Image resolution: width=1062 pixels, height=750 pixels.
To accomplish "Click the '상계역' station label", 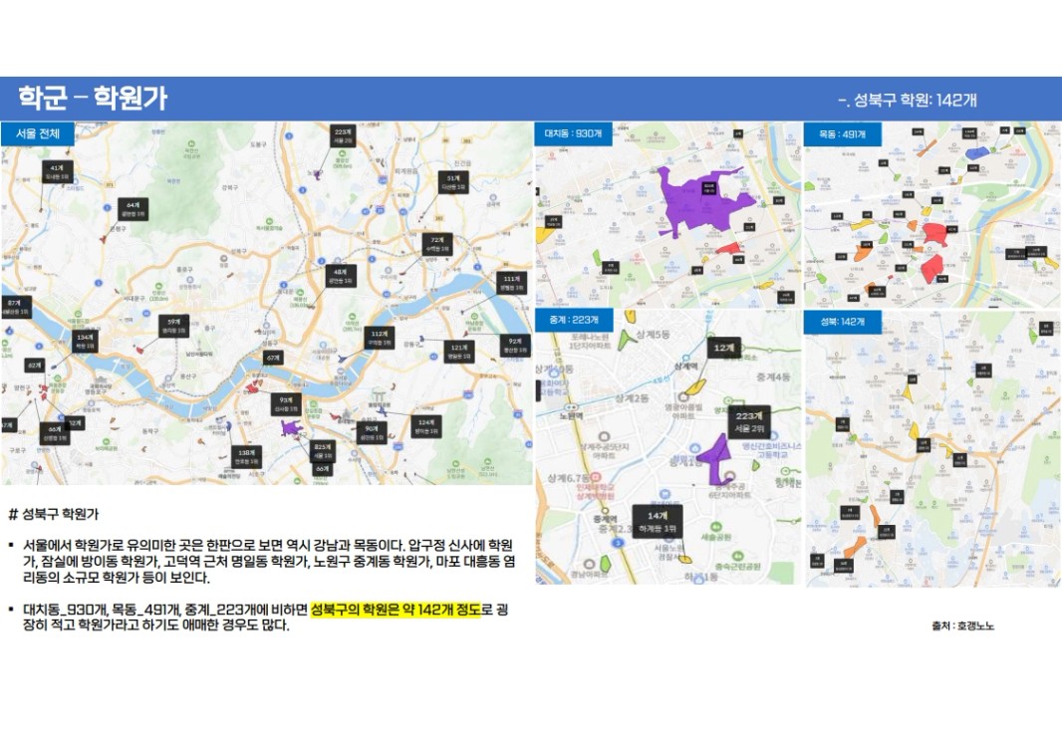I will click(685, 366).
